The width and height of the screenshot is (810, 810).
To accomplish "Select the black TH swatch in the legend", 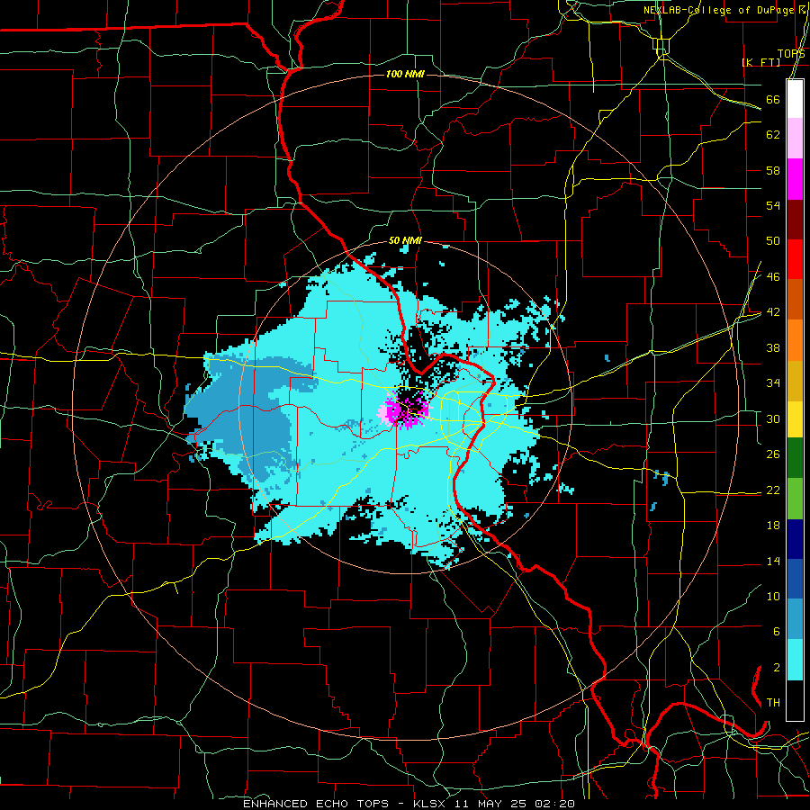I will [795, 700].
